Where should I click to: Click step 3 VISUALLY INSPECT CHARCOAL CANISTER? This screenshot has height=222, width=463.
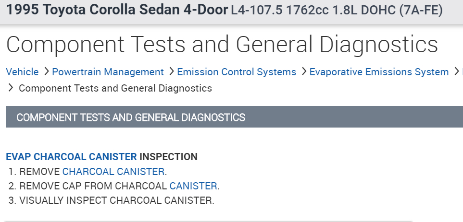116,200
